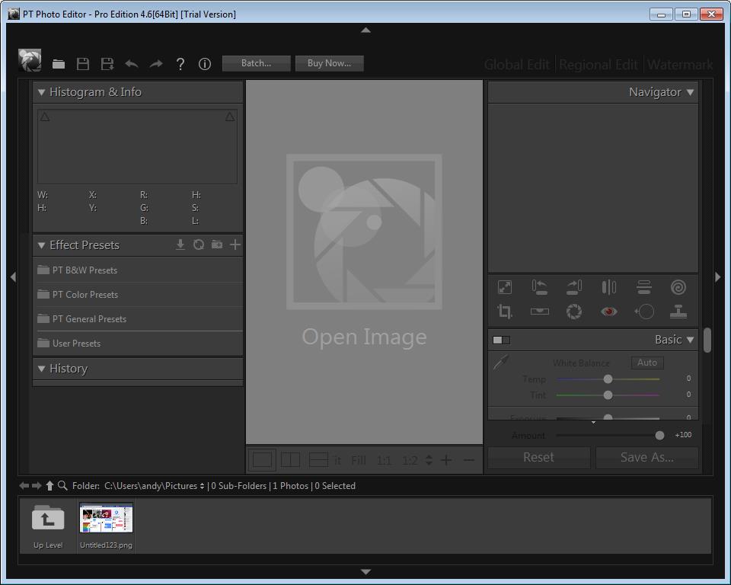Screen dimensions: 731x585
Task: Click the refresh presets icon
Action: [x=199, y=245]
